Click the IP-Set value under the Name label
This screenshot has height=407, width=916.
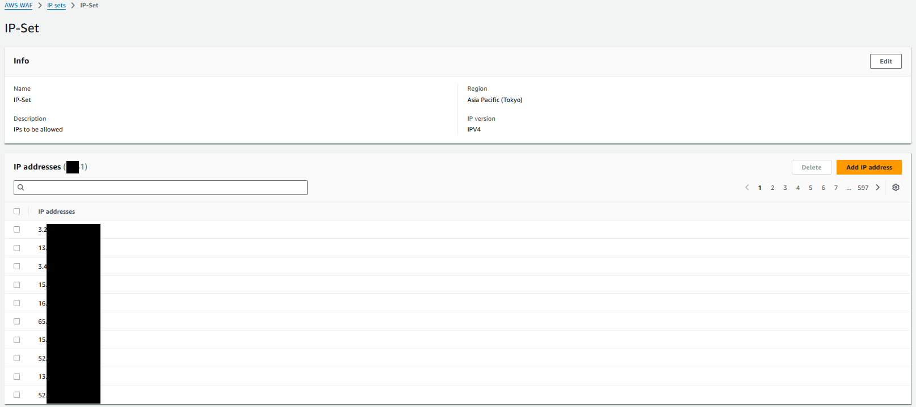tap(23, 100)
